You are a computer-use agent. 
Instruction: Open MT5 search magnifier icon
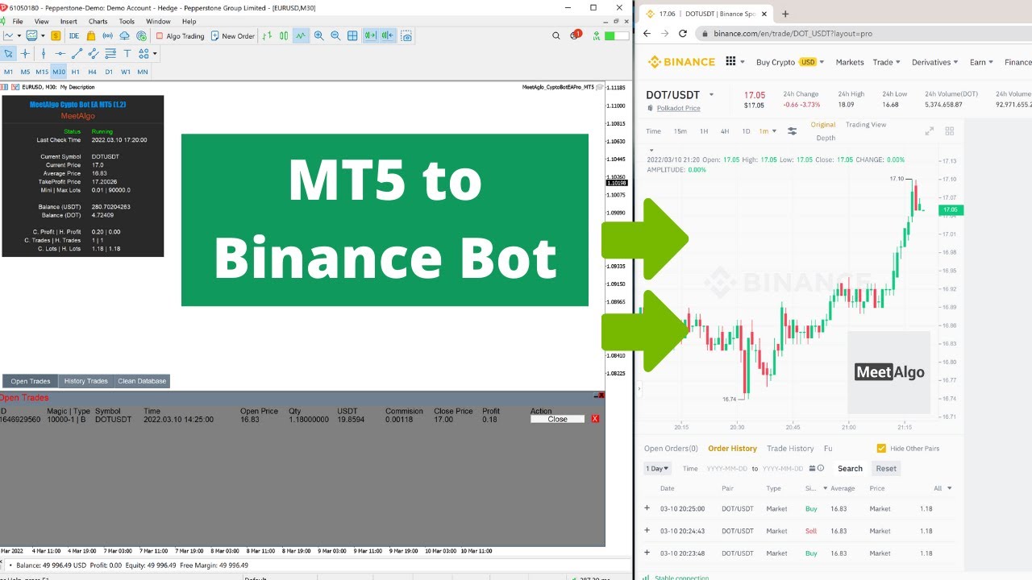coord(556,35)
